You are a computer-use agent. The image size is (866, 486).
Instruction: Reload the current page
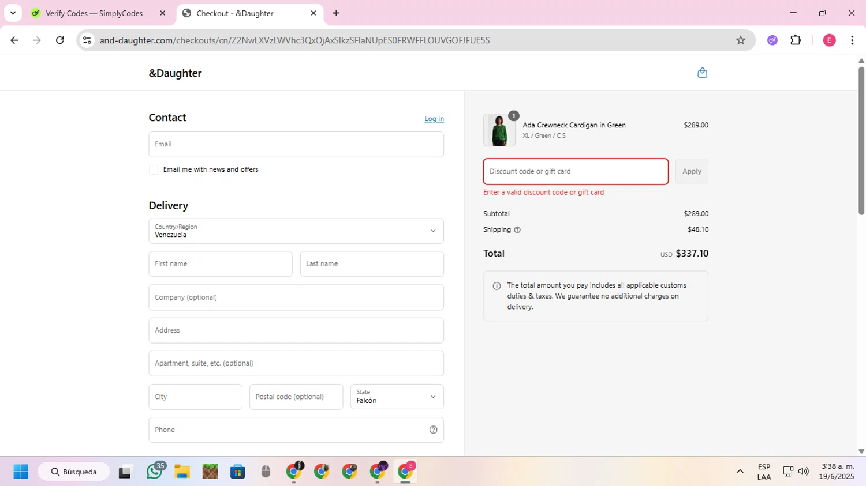point(59,40)
